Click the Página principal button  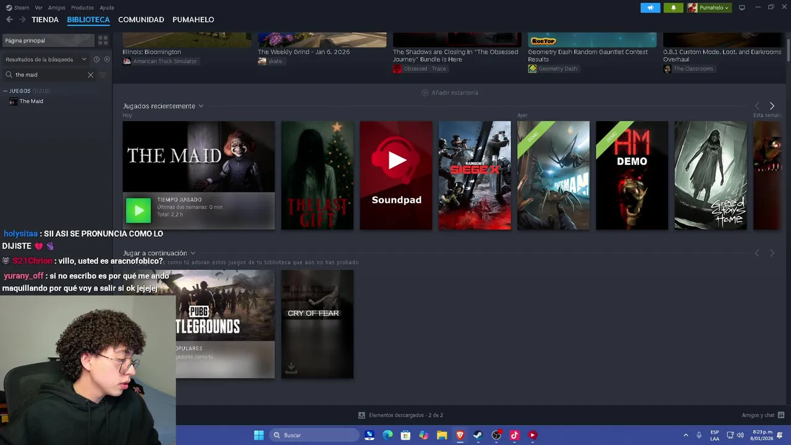[x=48, y=40]
